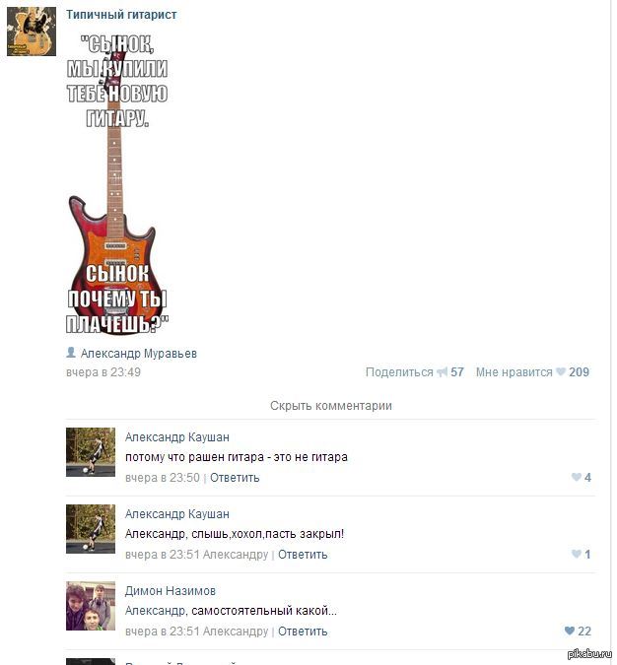Click the Типичный гитарист group name link
The width and height of the screenshot is (617, 665).
tap(121, 15)
